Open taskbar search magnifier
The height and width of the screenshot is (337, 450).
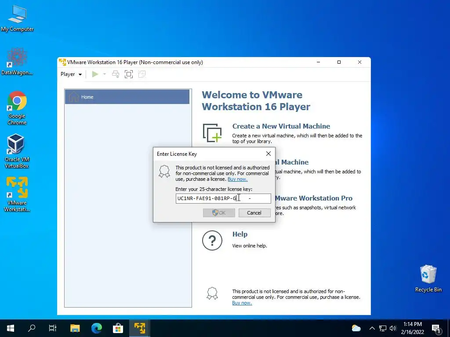(x=32, y=328)
